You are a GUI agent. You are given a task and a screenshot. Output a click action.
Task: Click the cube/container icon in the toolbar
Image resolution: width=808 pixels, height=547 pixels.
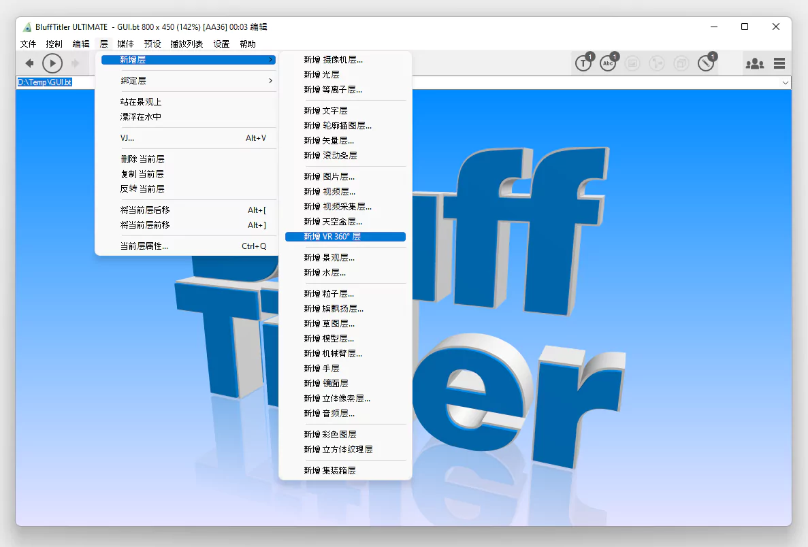(681, 63)
